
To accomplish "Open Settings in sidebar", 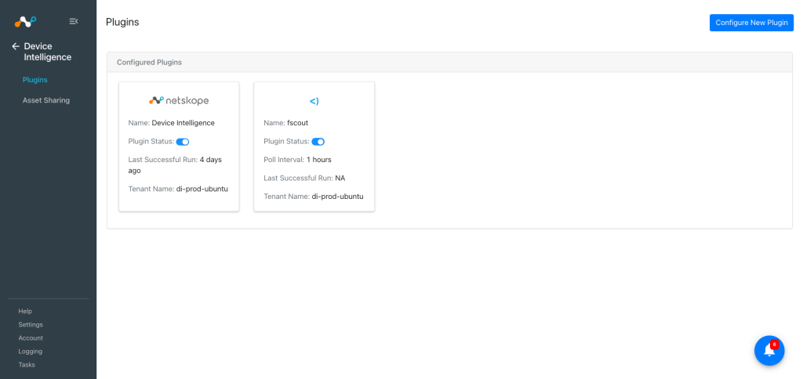I will [31, 324].
